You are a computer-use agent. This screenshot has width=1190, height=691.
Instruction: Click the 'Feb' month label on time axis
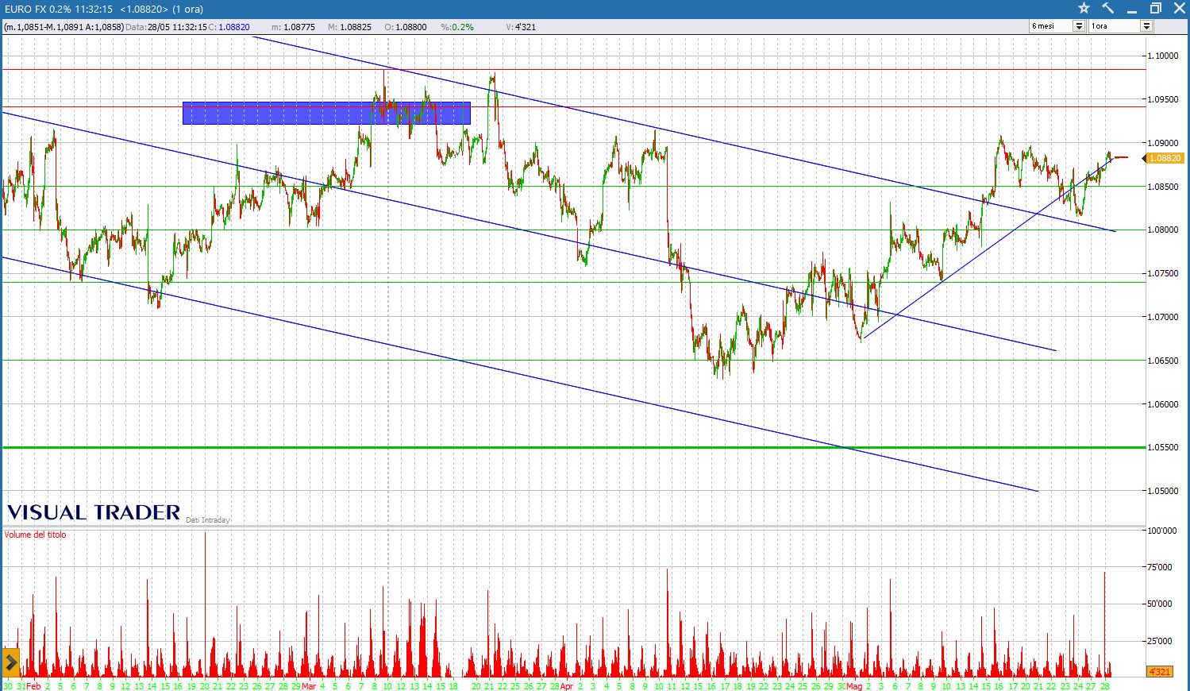[x=33, y=685]
